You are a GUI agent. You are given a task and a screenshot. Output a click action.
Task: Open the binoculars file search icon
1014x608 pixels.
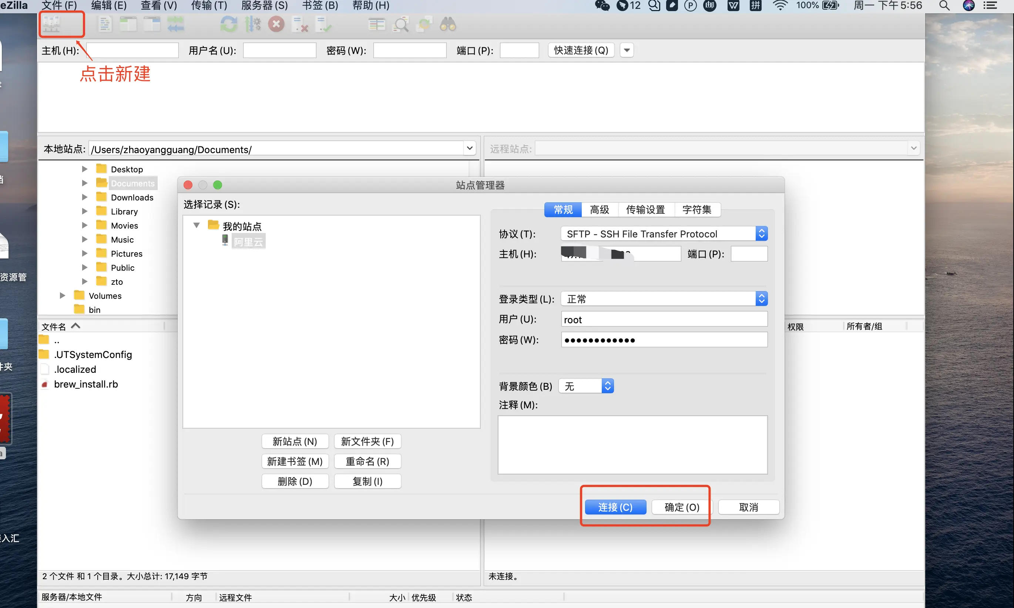pos(447,24)
